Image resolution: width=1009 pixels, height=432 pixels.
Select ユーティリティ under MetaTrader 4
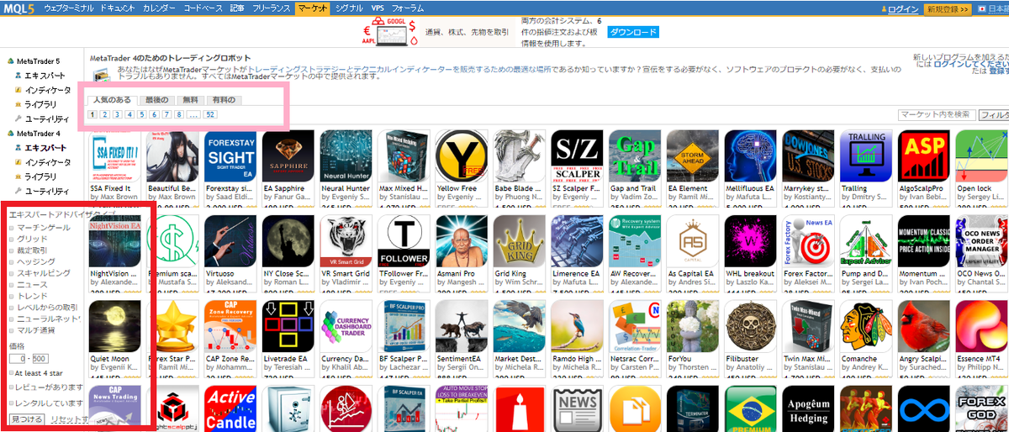click(x=47, y=191)
